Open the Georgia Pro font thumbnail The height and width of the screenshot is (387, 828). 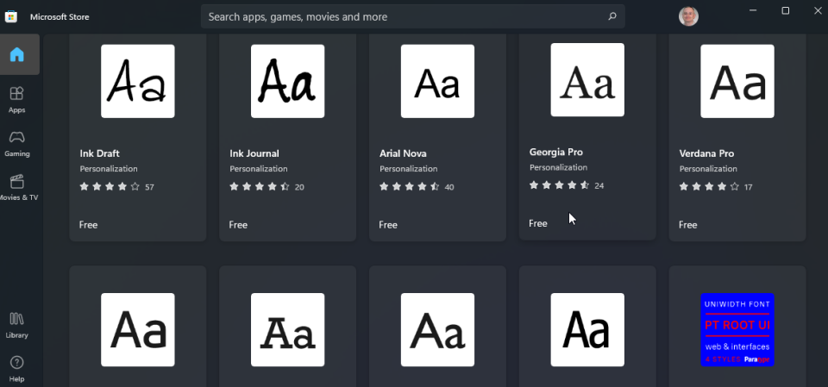point(587,79)
